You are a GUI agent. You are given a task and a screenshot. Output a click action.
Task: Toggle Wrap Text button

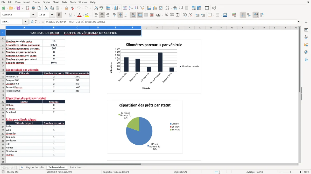(x=133, y=15)
